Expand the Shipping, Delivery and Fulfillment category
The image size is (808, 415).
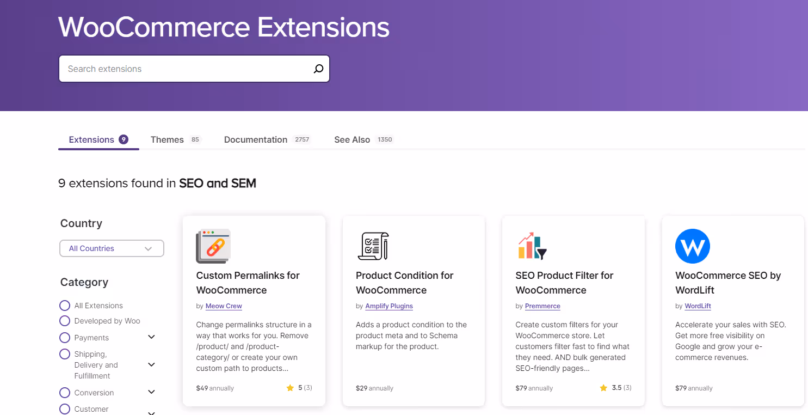coord(151,364)
